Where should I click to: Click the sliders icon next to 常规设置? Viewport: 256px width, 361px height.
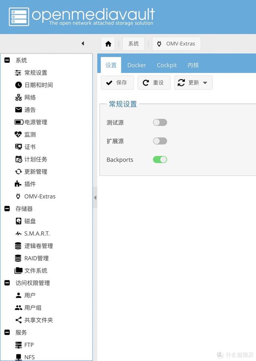click(x=18, y=73)
